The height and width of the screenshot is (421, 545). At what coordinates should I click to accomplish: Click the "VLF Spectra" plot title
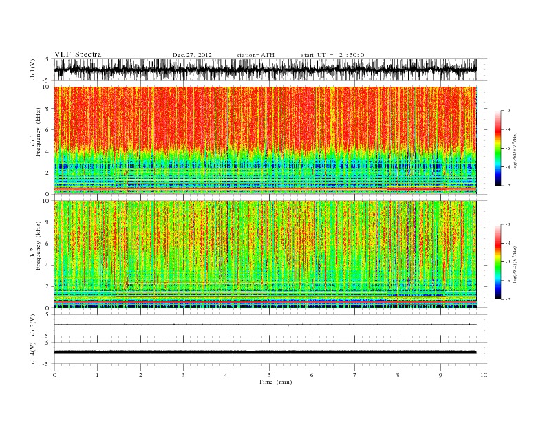[78, 55]
